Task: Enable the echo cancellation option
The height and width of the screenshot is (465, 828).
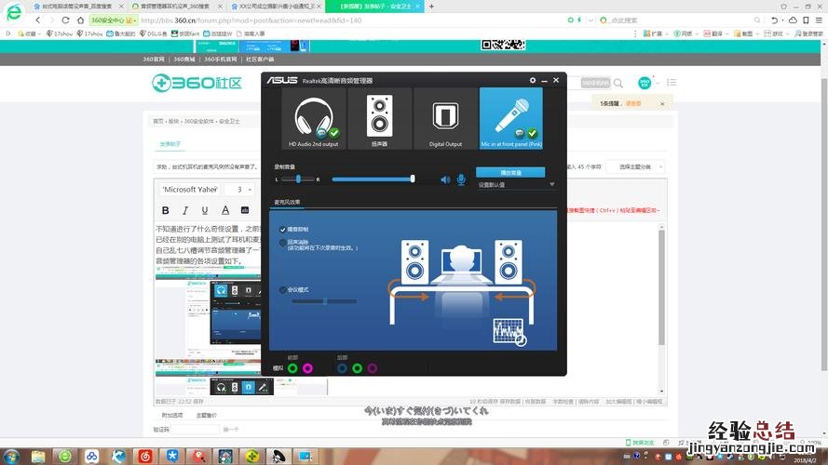Action: (283, 243)
